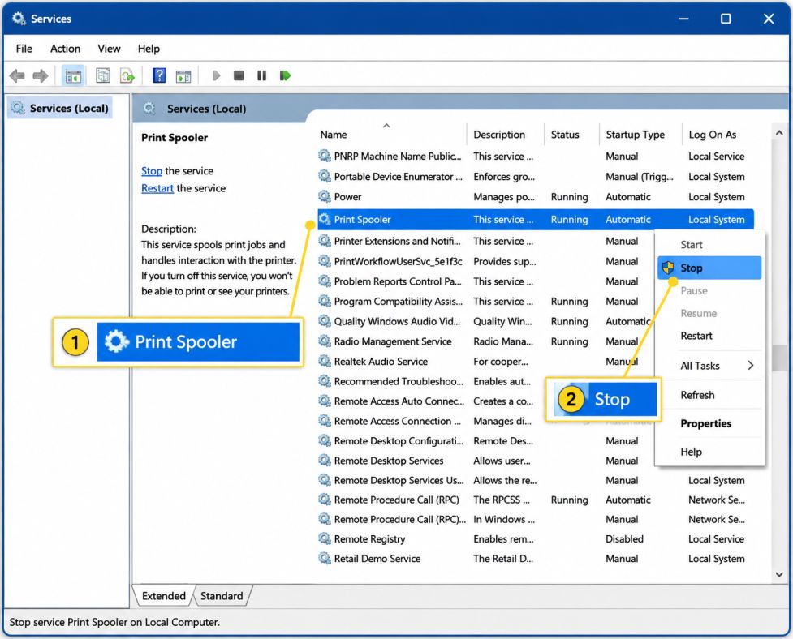Click the Stop Service square icon
793x639 pixels.
coord(239,75)
